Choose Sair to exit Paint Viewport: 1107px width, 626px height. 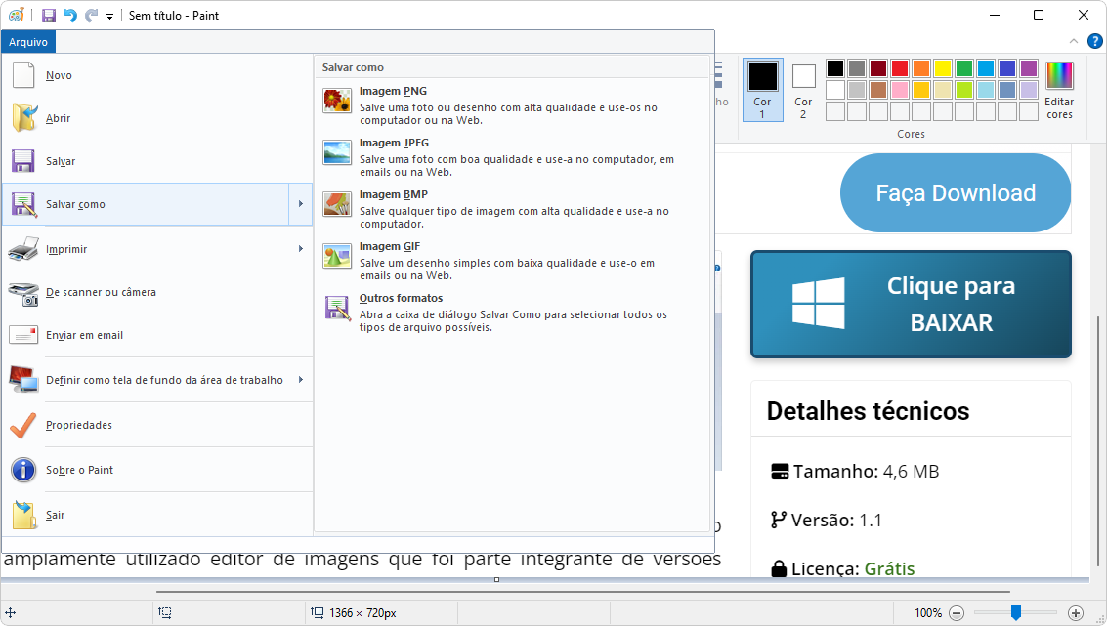tap(157, 515)
